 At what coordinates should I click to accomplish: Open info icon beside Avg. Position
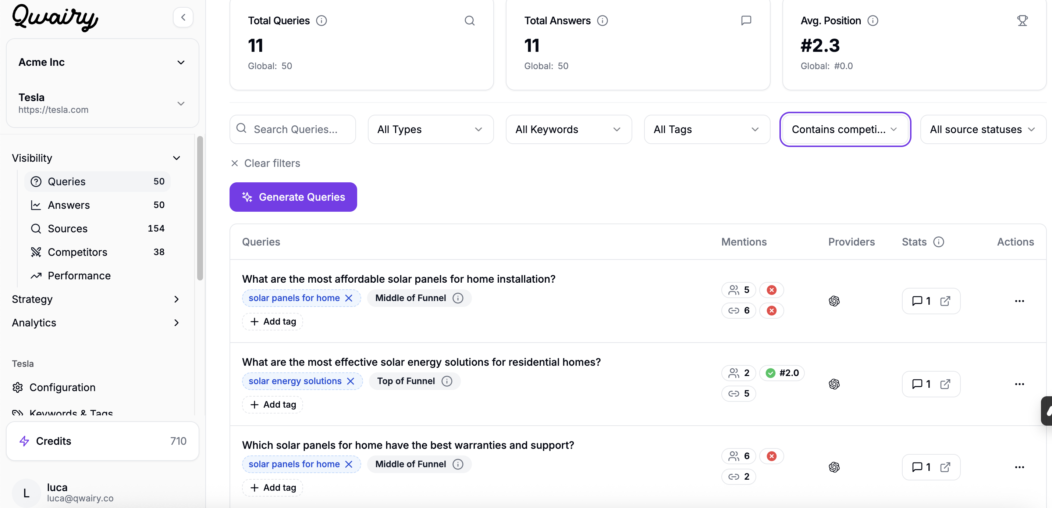pyautogui.click(x=873, y=21)
